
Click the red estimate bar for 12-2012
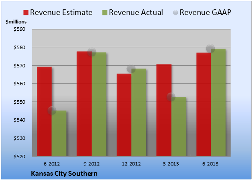click(124, 115)
